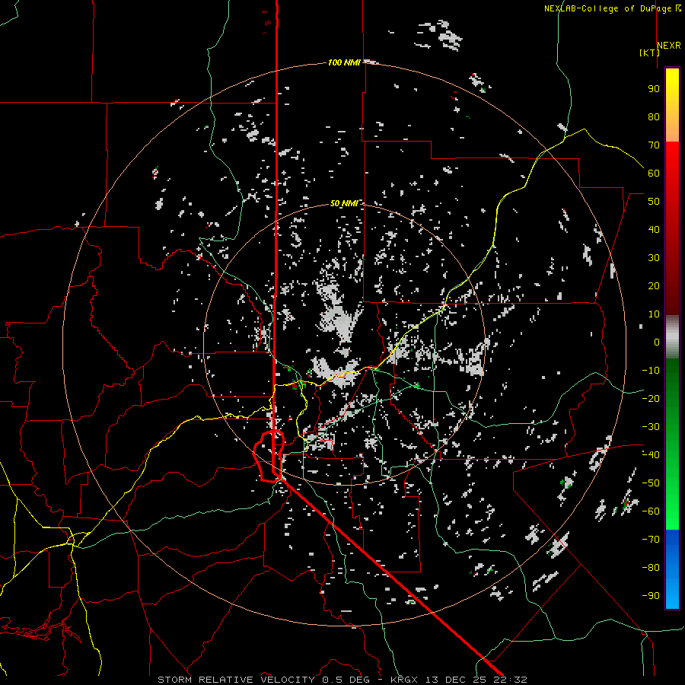
Task: Click the -80 value on the velocity scale
Action: pyautogui.click(x=651, y=568)
